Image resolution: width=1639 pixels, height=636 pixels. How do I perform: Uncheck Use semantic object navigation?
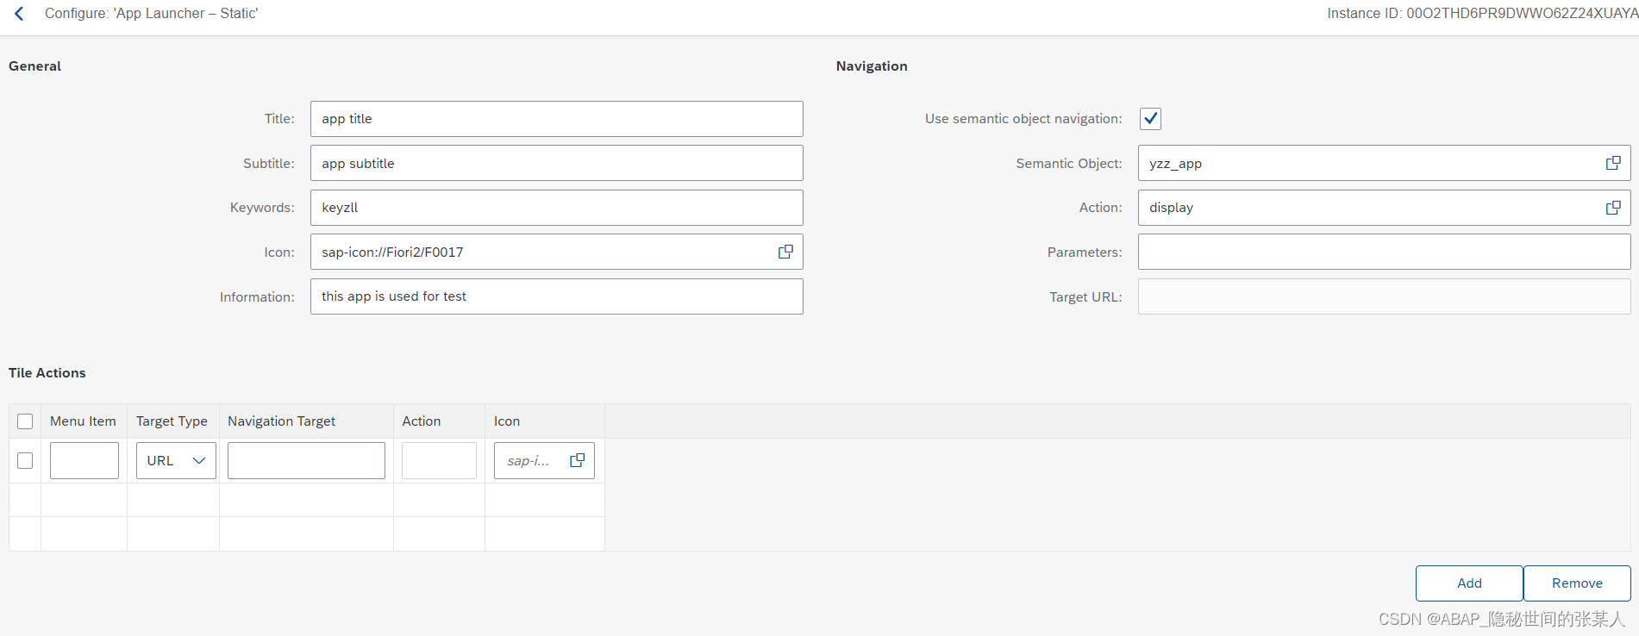tap(1150, 119)
